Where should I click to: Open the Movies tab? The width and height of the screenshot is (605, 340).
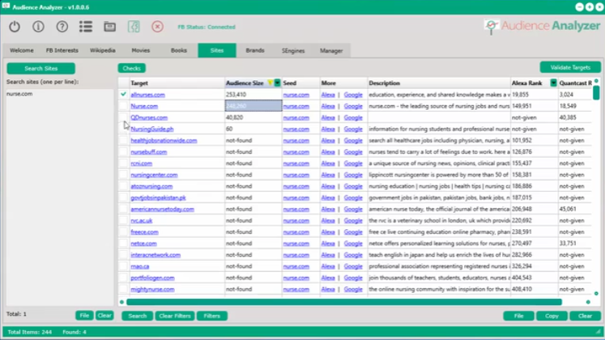pyautogui.click(x=140, y=50)
